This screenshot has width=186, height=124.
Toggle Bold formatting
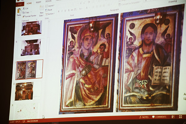coord(59,11)
